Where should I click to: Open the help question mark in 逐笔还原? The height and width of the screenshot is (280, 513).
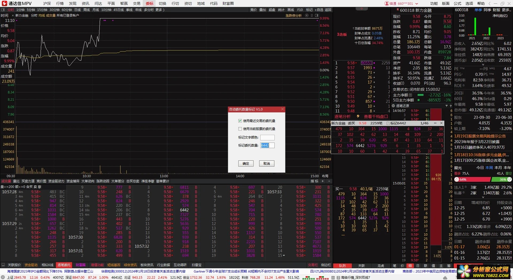coord(451,106)
